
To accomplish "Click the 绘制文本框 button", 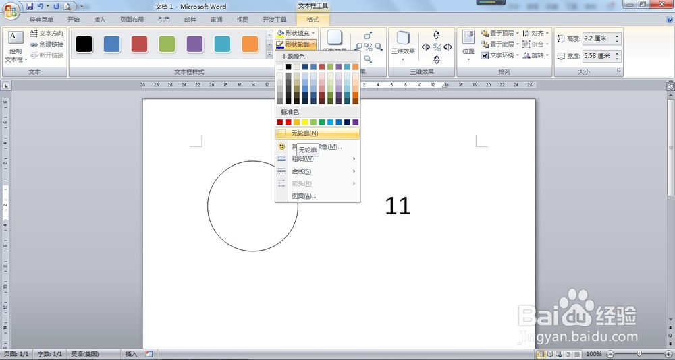I will pos(16,47).
